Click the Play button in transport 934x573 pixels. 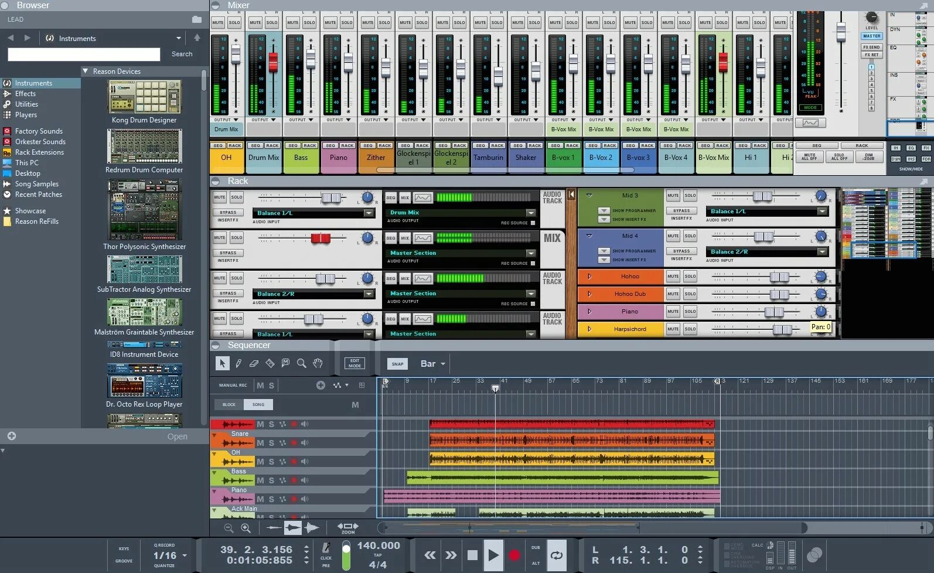click(x=493, y=555)
